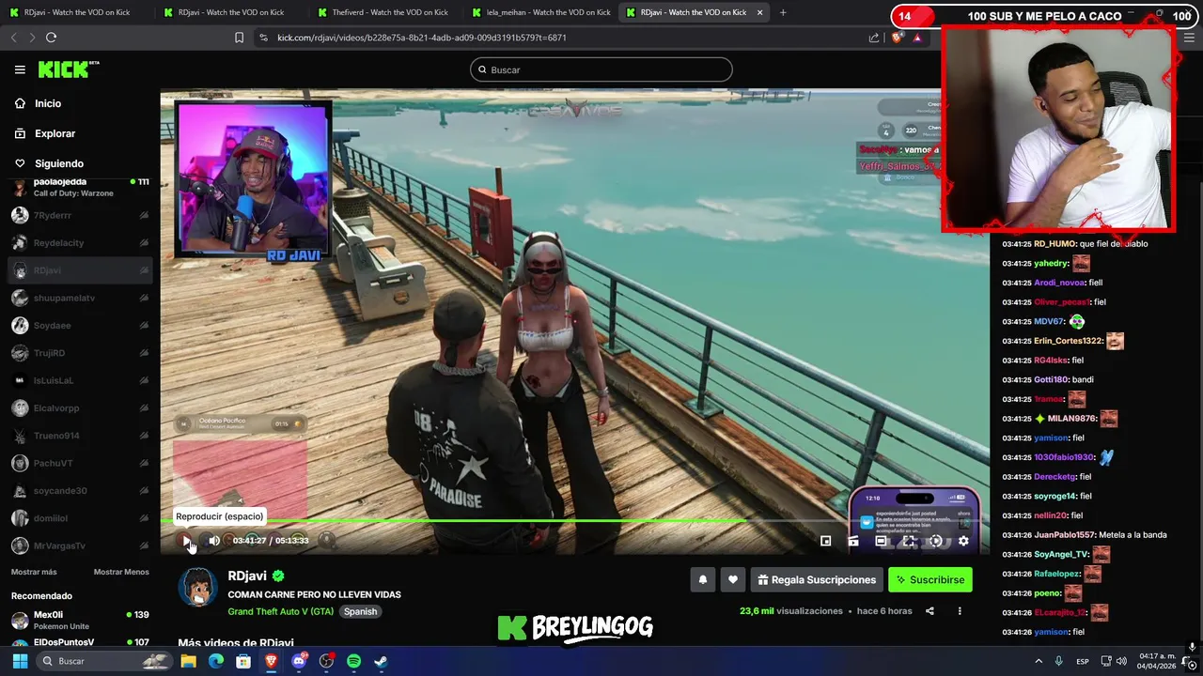1203x676 pixels.
Task: Expand list with Mostrar más
Action: pyautogui.click(x=34, y=572)
